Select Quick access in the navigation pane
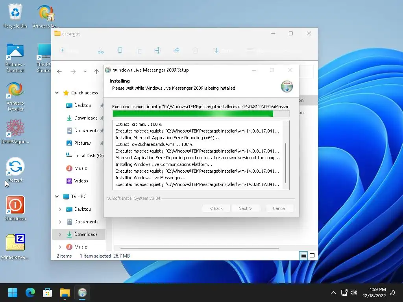This screenshot has width=403, height=302. coord(81,93)
